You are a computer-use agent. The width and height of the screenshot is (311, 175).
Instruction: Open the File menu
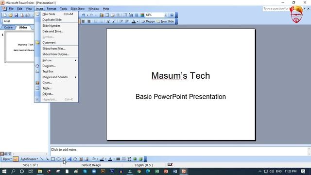pos(11,9)
